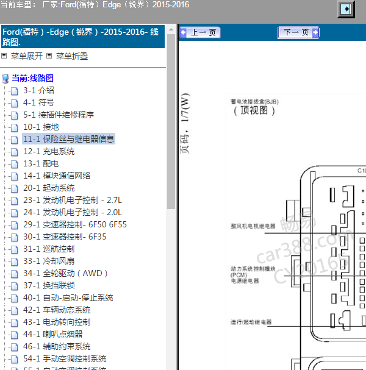Click the 蓄电池接线盒(BJB) diagram title
This screenshot has width=366, height=370.
coord(254,102)
